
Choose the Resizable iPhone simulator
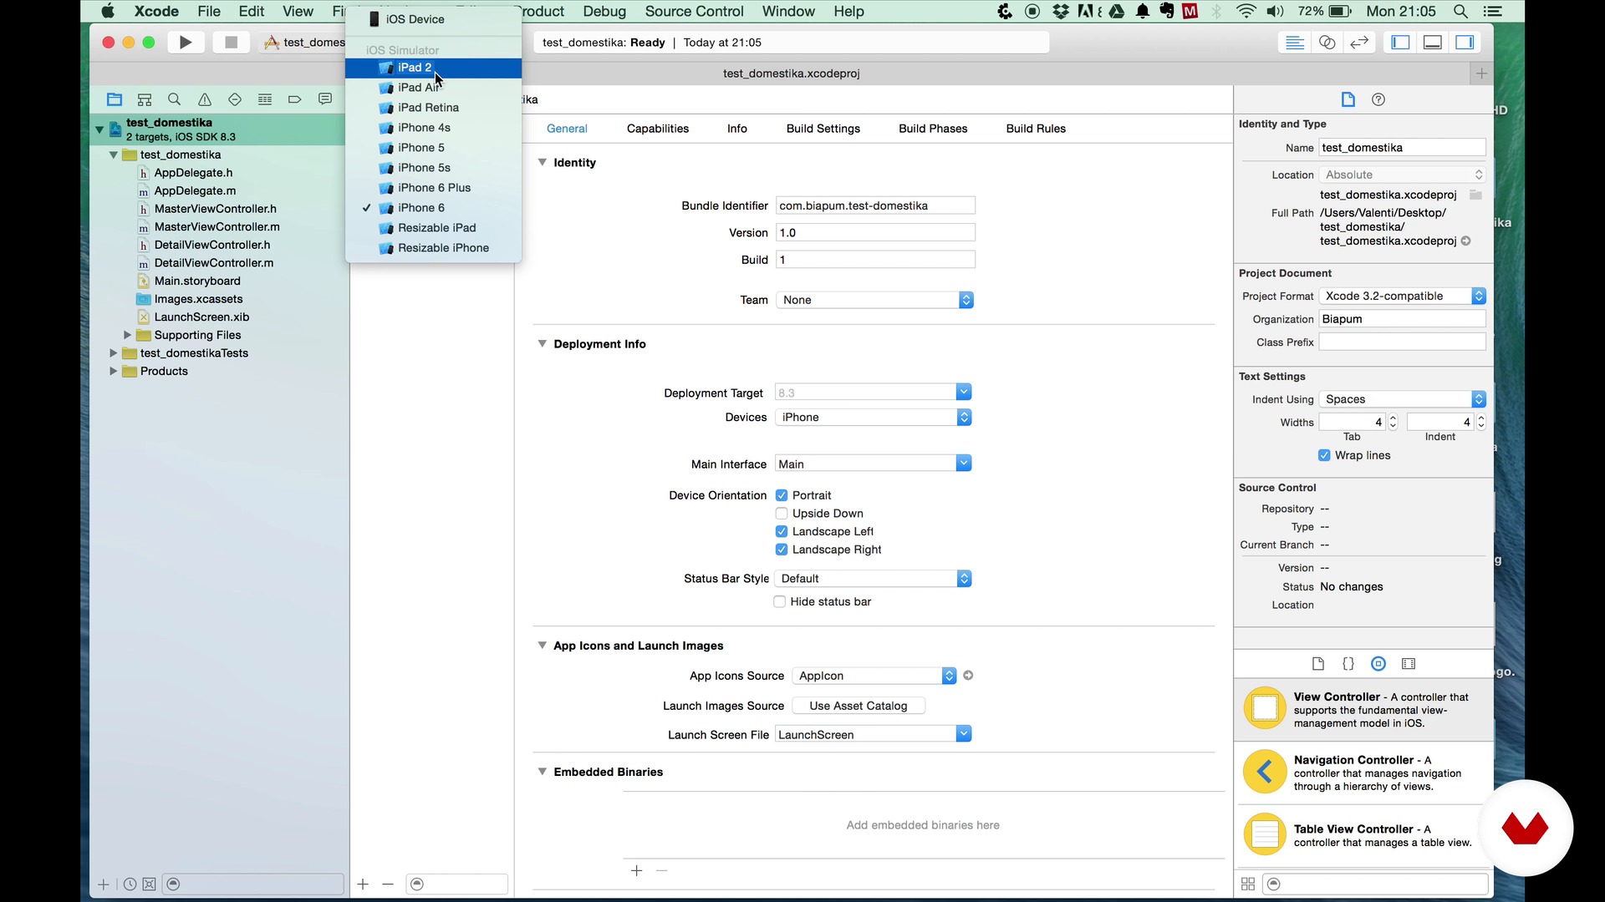(x=433, y=248)
